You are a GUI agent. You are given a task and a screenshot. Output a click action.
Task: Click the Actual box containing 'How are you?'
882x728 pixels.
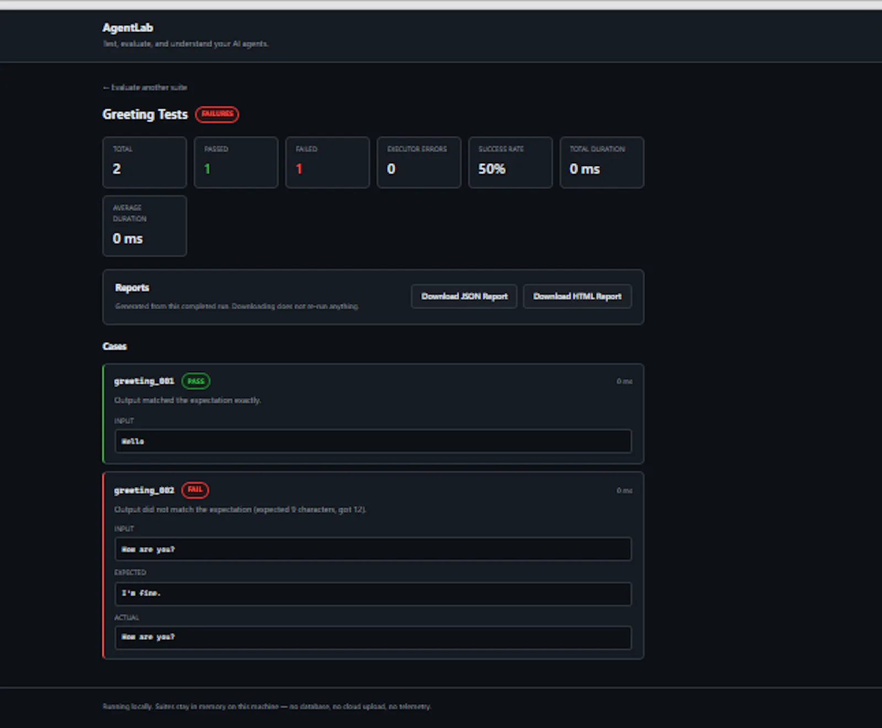[373, 638]
